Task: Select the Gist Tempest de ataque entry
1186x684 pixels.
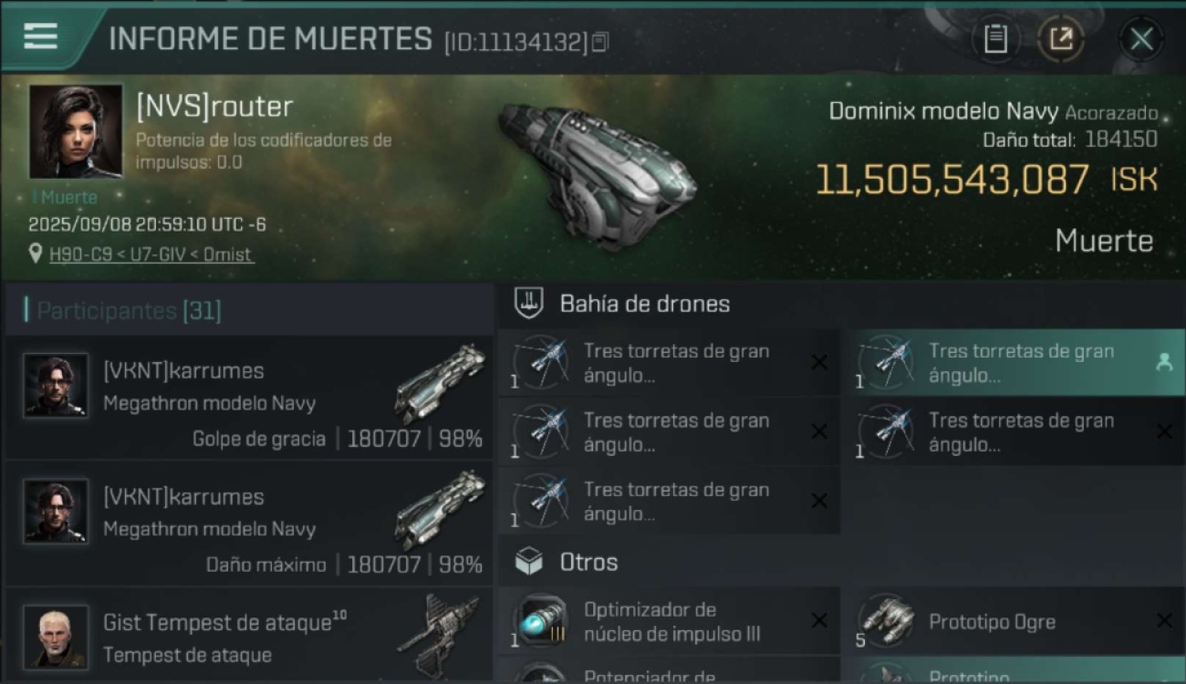Action: click(x=249, y=637)
